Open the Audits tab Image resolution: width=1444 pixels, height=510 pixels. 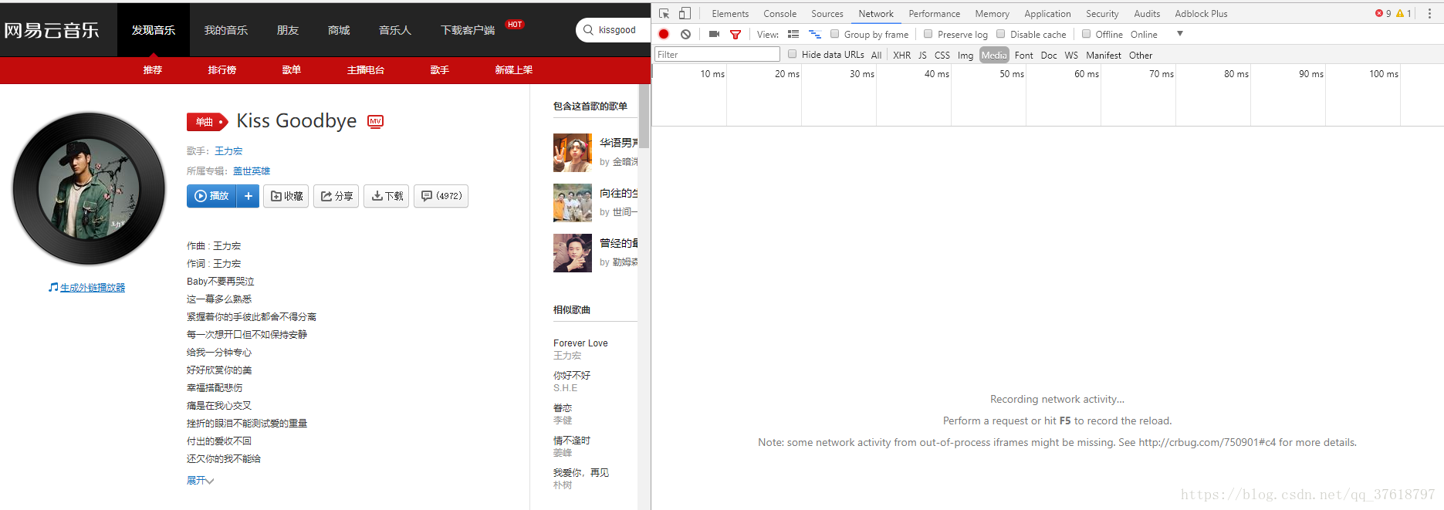[x=1147, y=13]
